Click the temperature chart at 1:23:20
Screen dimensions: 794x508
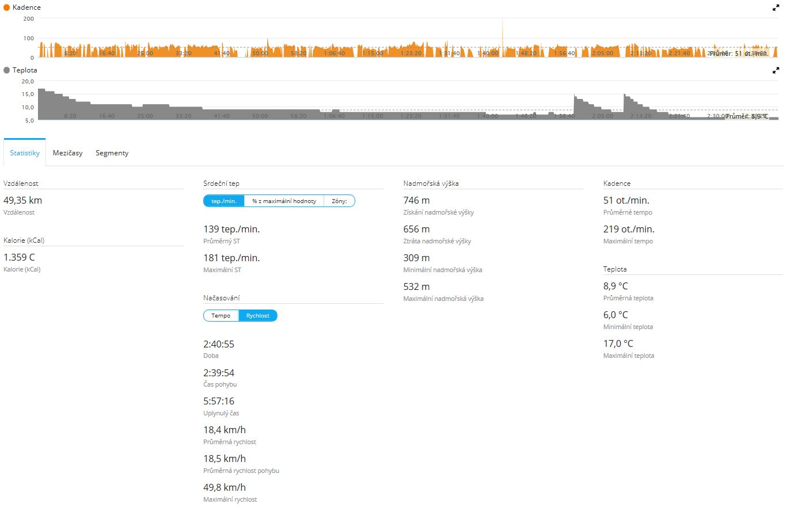point(411,115)
